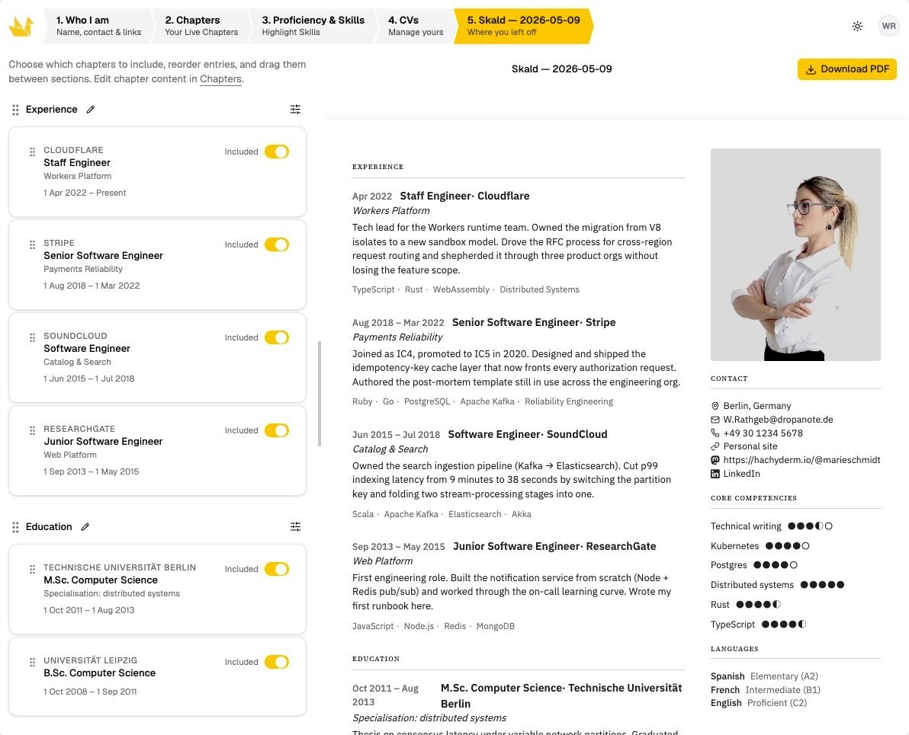Click the Spanish Elementary (A2) language row
Image resolution: width=909 pixels, height=735 pixels.
764,676
